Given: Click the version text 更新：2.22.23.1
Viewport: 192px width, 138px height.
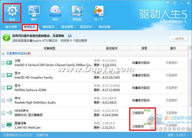Looking at the screenshot, I should [x=104, y=127].
